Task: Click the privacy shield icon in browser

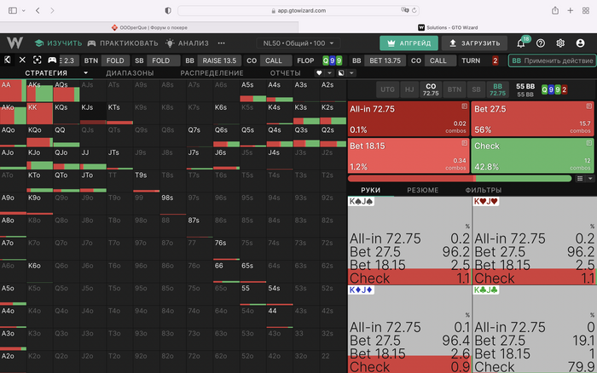Action: point(168,10)
